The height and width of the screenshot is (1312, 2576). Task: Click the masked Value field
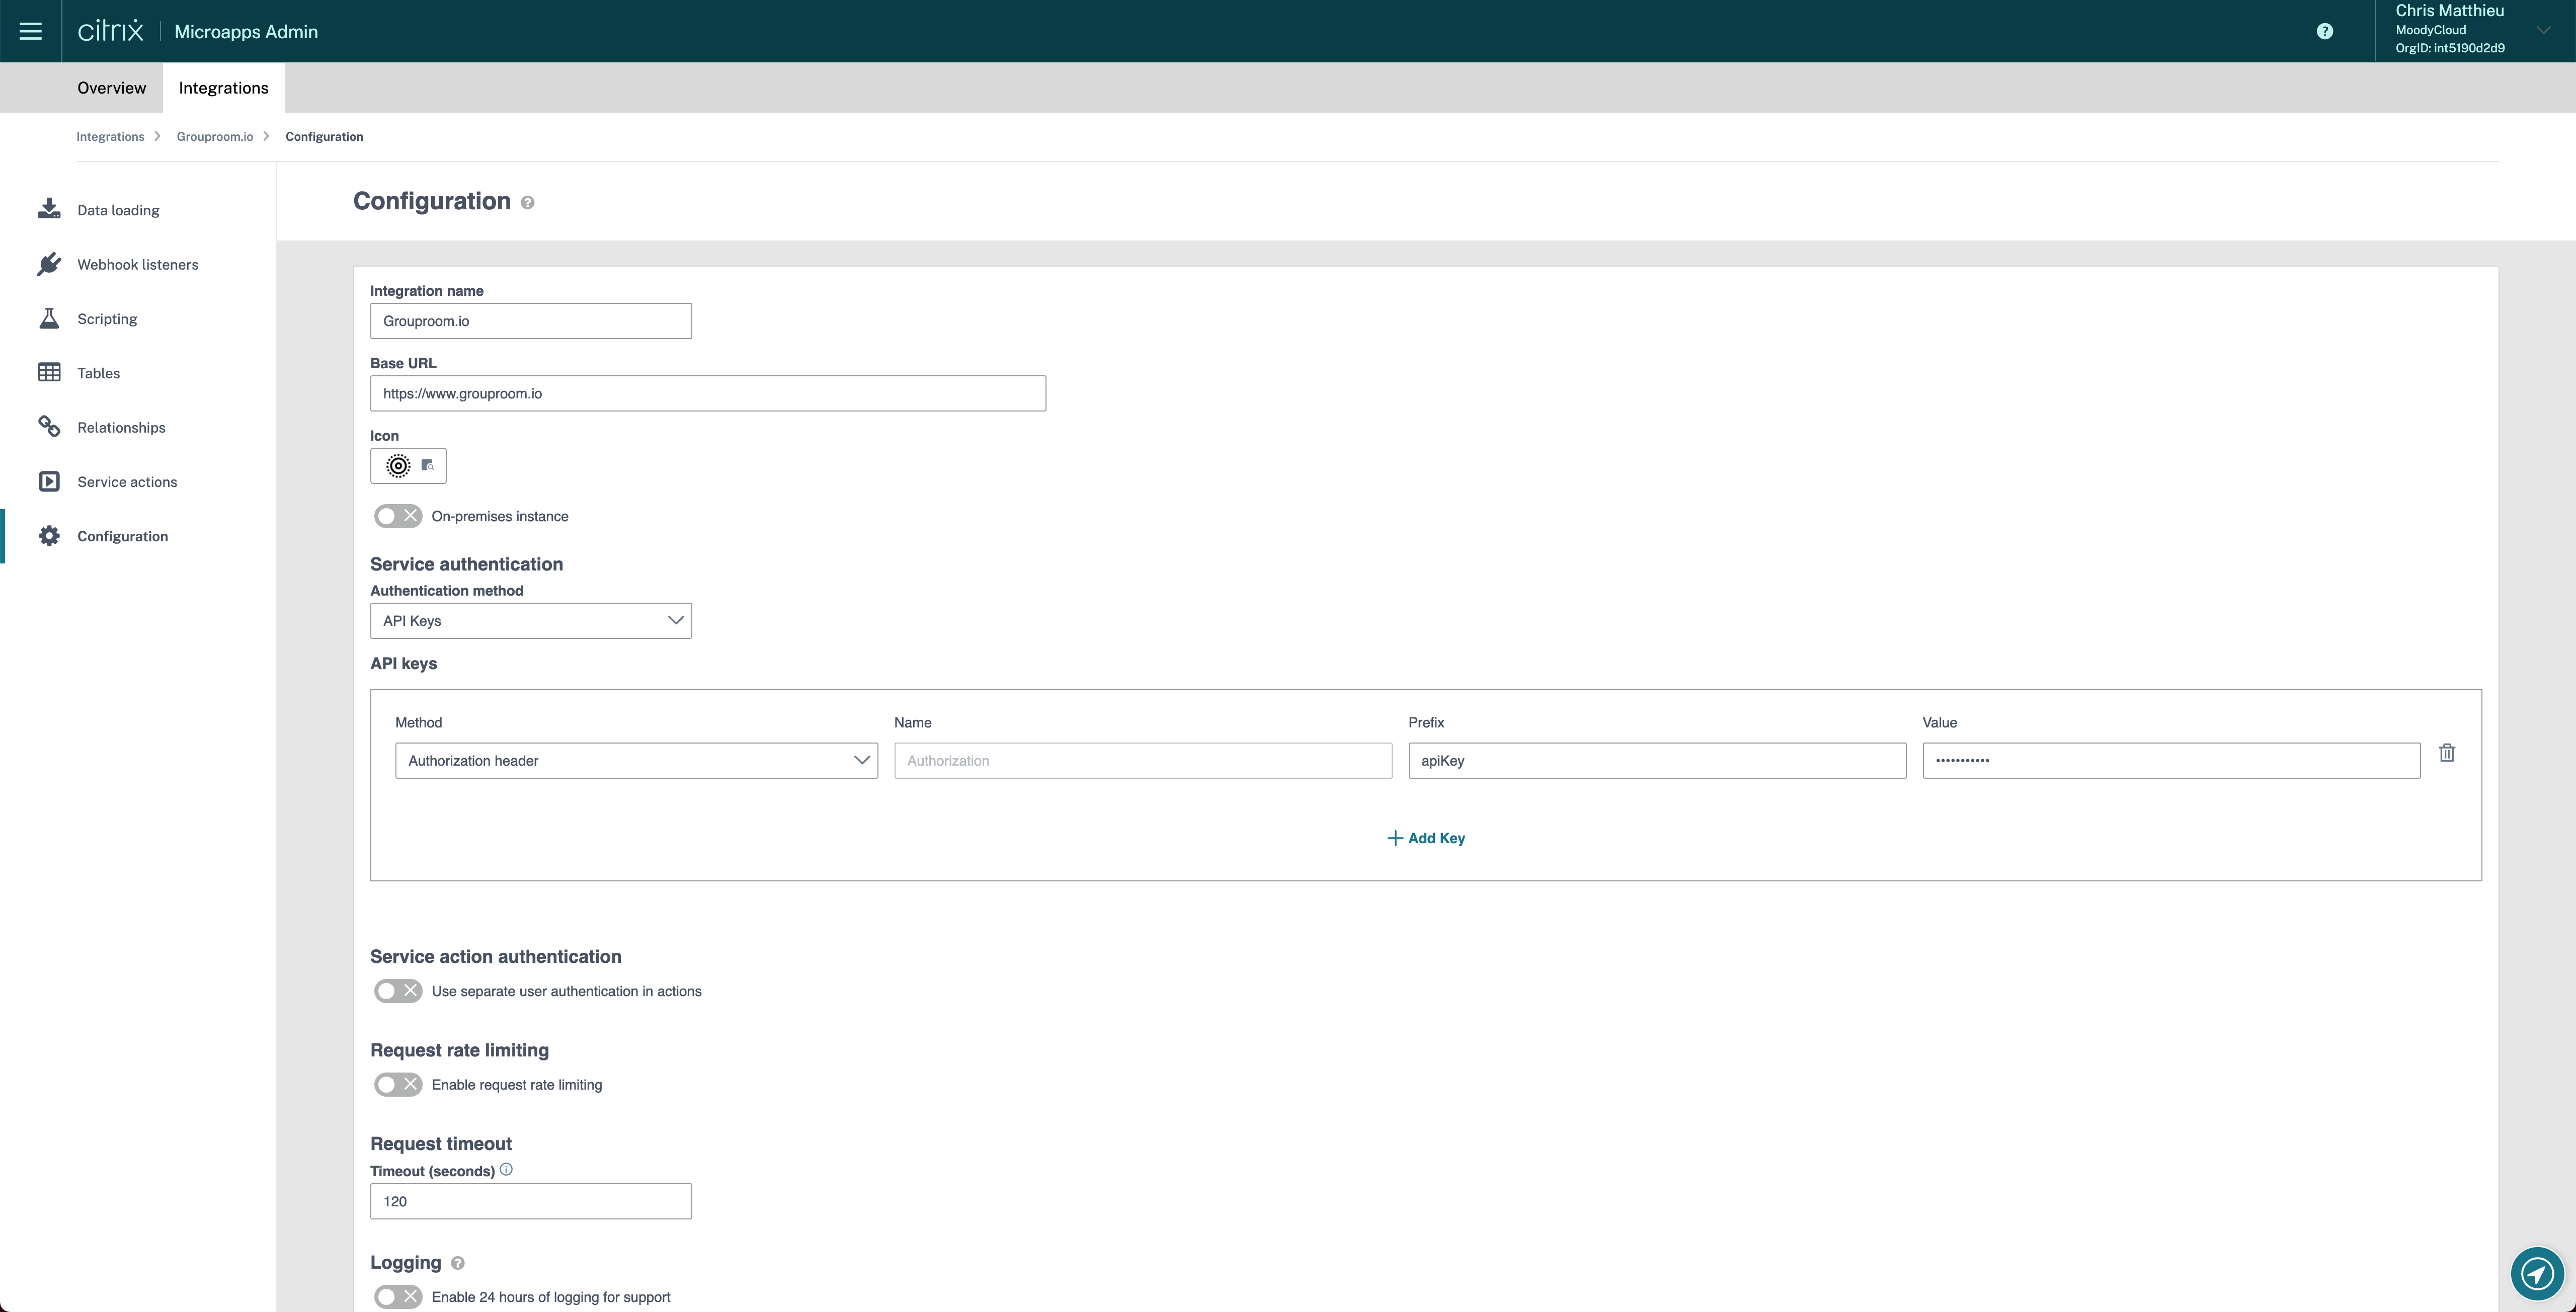coord(2171,761)
